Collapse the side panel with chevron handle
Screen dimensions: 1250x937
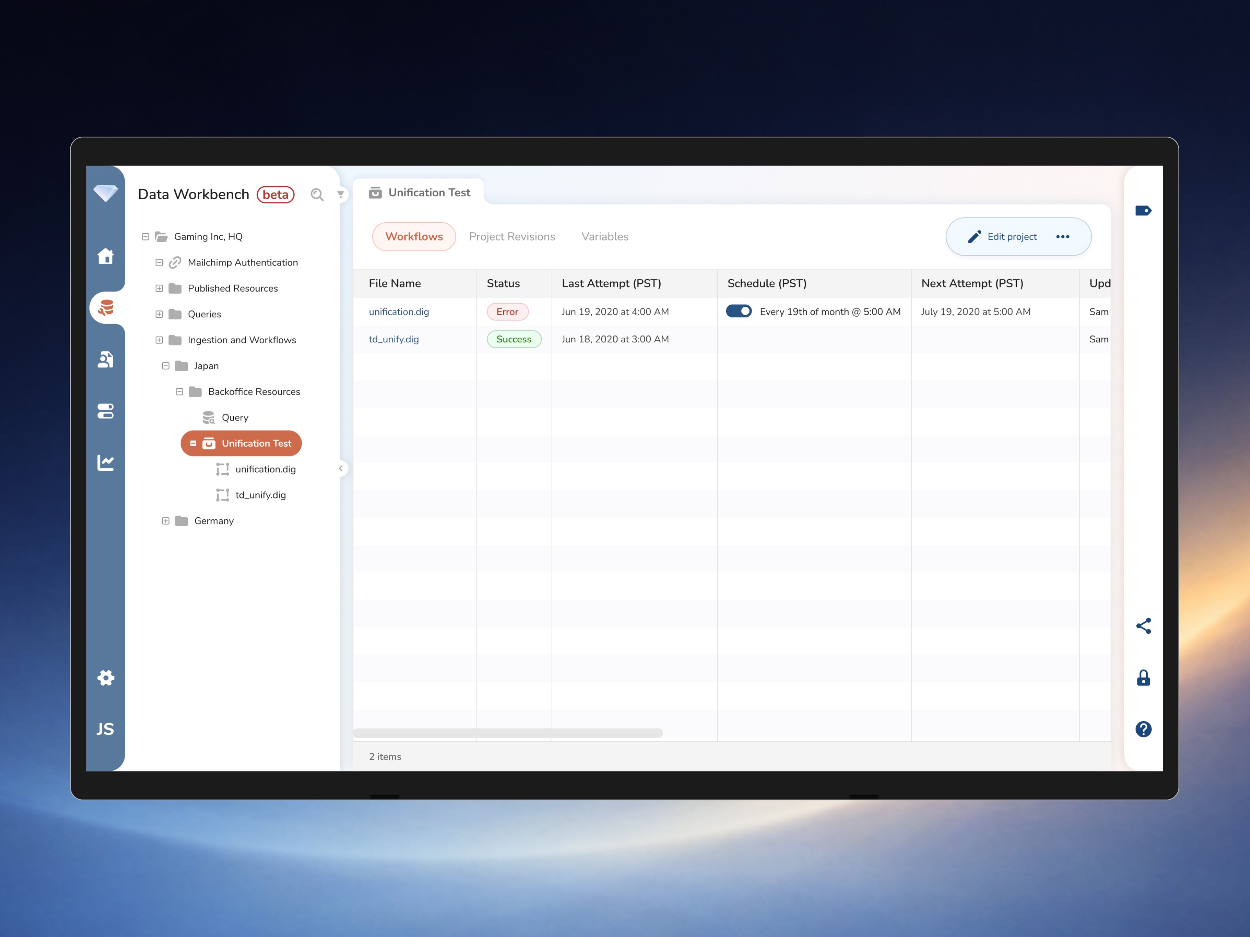coord(341,468)
